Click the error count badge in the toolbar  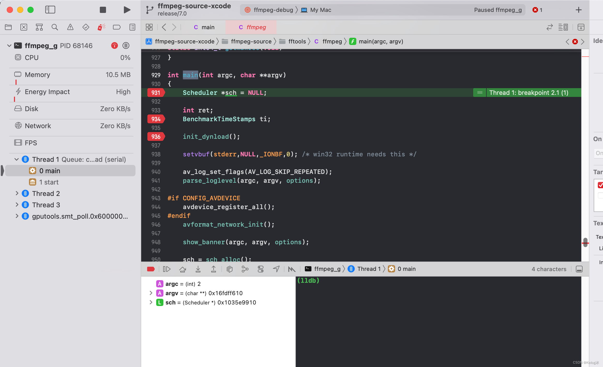point(537,10)
